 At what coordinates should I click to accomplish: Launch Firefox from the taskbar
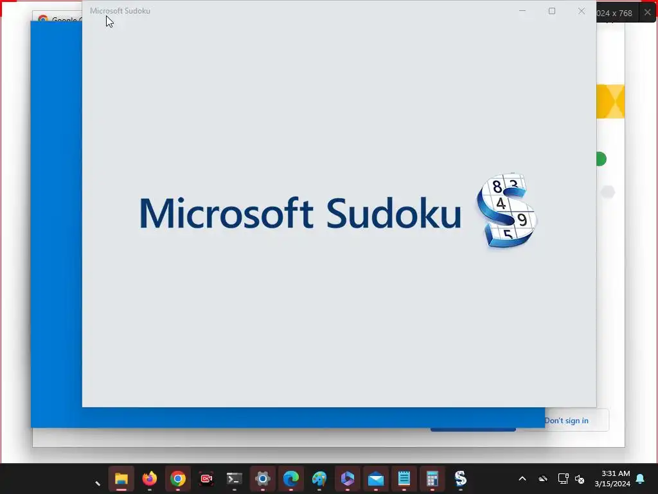tap(149, 479)
